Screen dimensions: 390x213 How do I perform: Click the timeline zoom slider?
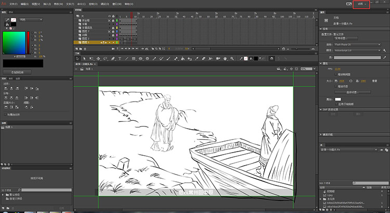[301, 49]
